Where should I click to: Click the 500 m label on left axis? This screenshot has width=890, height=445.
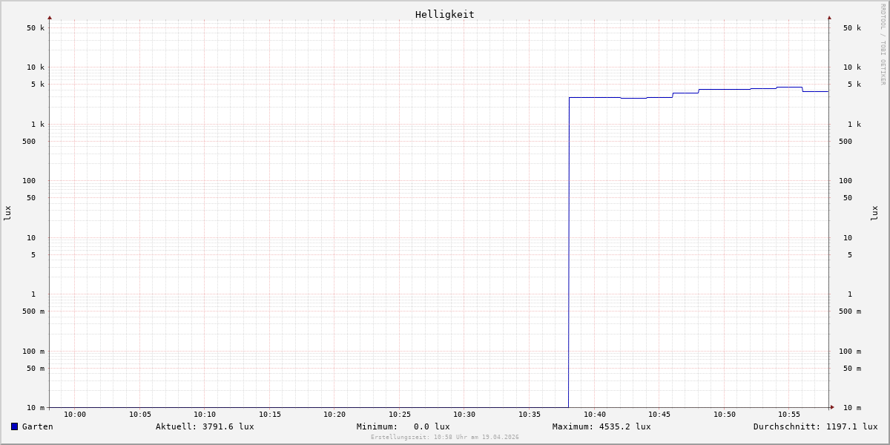(33, 311)
